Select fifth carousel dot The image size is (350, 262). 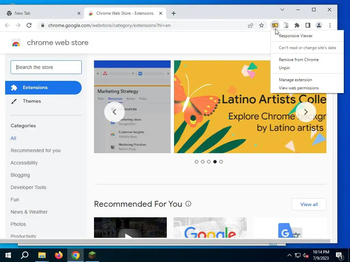tap(221, 162)
